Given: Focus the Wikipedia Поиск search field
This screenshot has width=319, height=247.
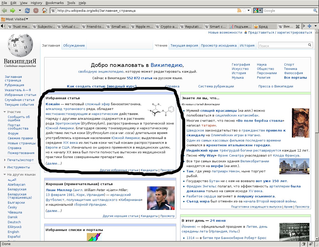Looking at the screenshot, I should click(283, 45).
